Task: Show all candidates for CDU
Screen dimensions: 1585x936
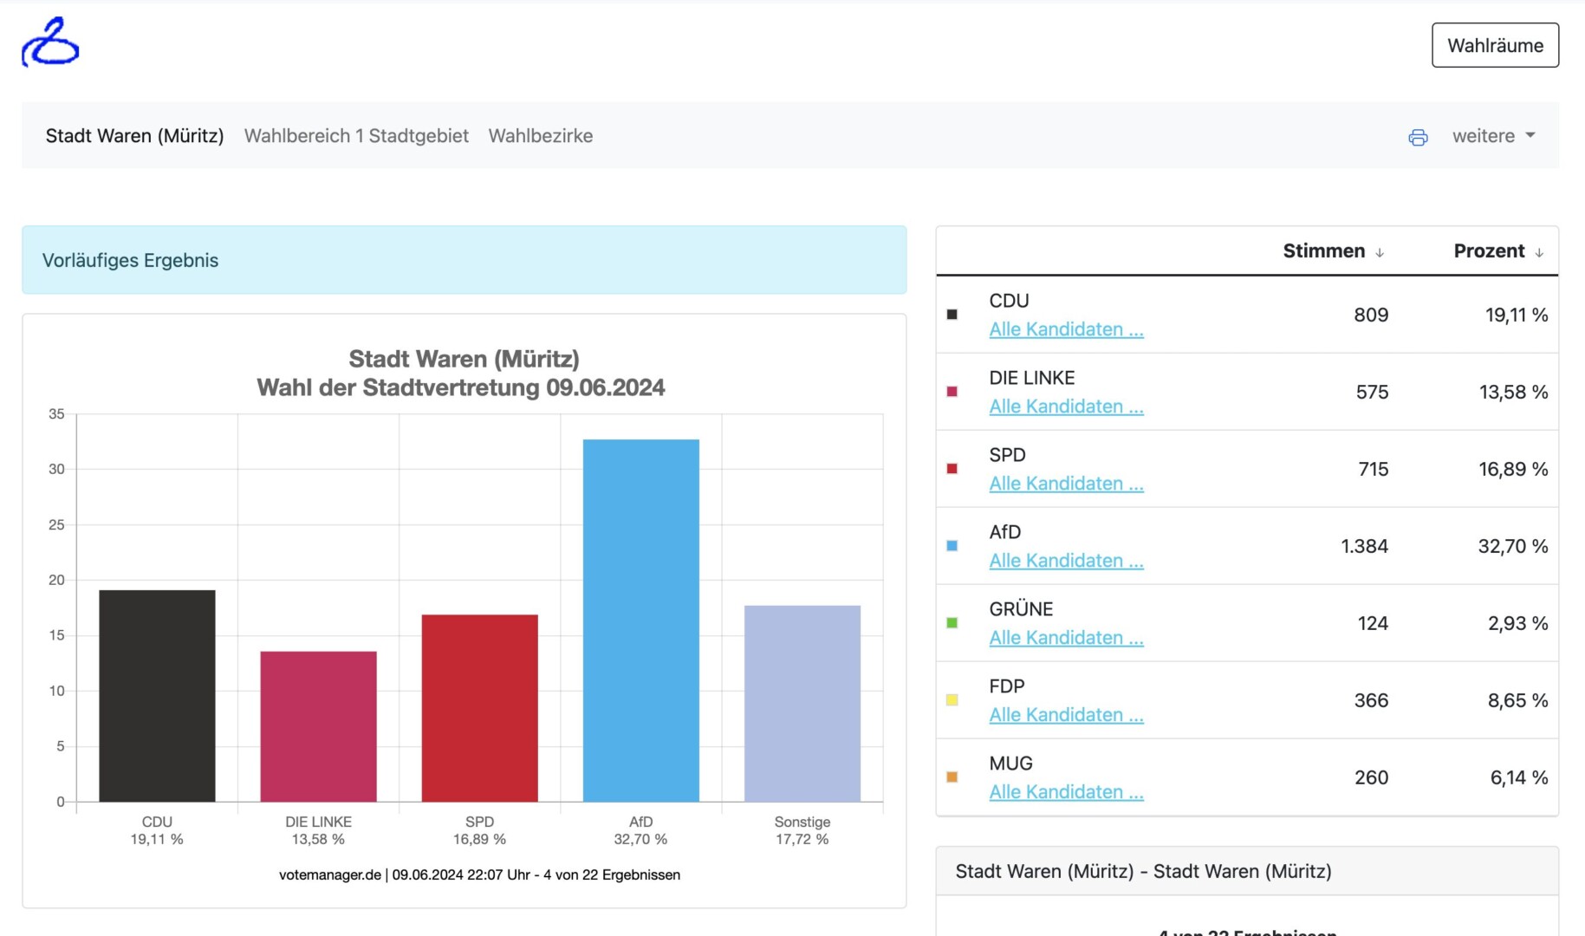Action: pos(1066,329)
